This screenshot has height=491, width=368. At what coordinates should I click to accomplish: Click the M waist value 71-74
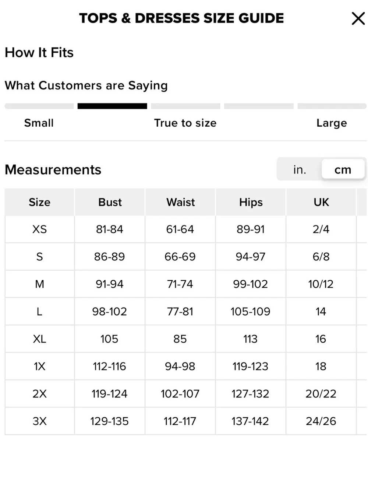[x=180, y=284]
